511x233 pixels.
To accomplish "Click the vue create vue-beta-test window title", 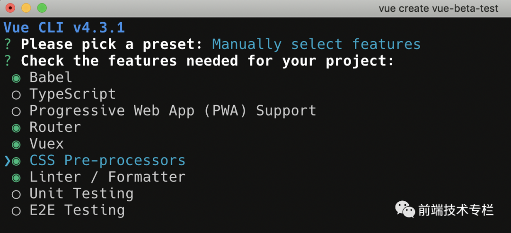I will pos(438,8).
